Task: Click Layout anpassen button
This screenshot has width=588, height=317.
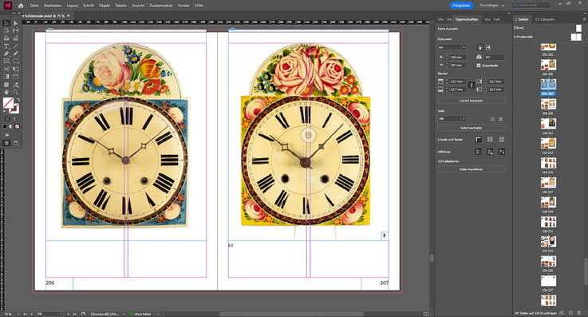Action: [472, 101]
